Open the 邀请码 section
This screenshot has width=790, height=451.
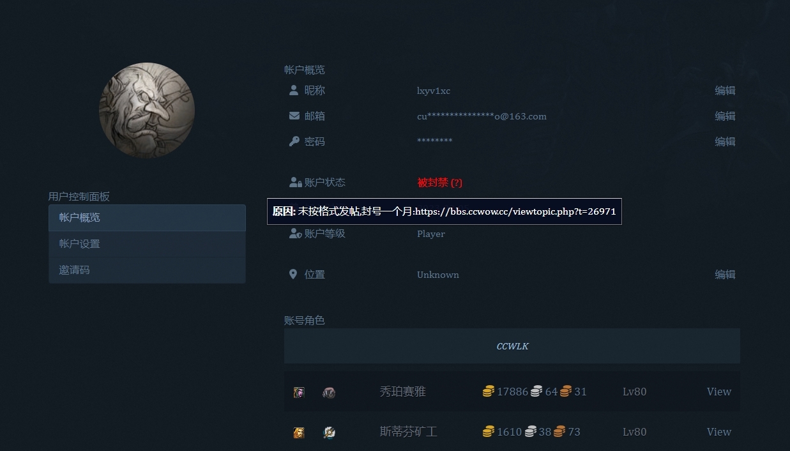tap(147, 270)
